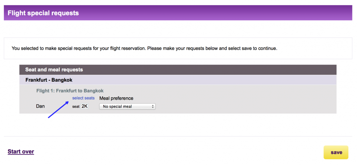
Task: Click the No special meal text
Action: click(117, 106)
